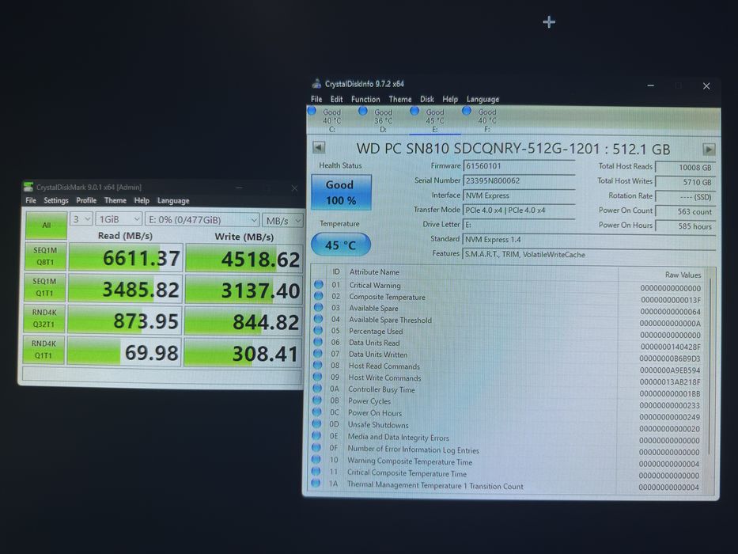This screenshot has height=554, width=738.
Task: Open Edit menu in CrystalDiskInfo
Action: [x=336, y=99]
